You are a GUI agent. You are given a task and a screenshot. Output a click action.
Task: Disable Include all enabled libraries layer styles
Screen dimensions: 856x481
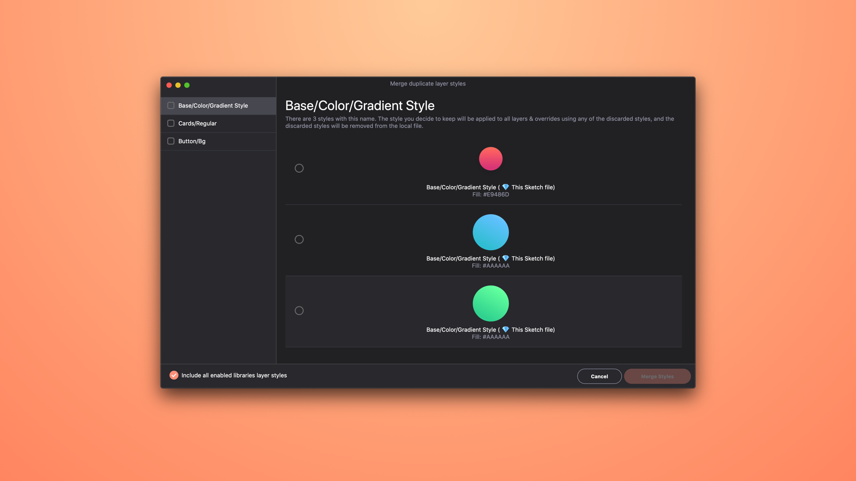174,375
